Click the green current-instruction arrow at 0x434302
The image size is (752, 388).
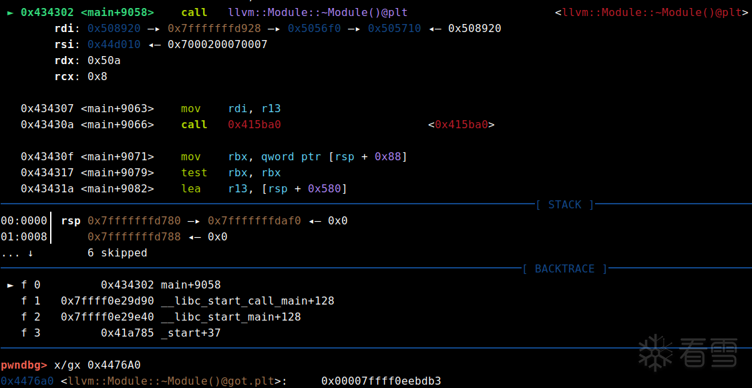point(10,12)
